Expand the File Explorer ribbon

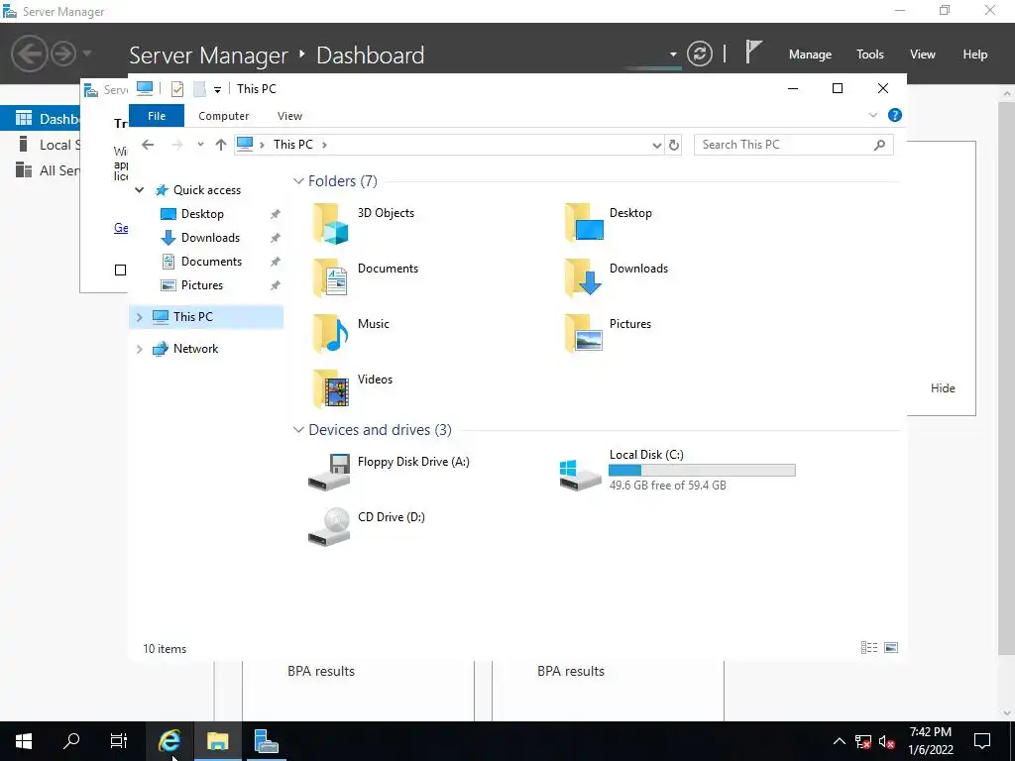[x=872, y=115]
